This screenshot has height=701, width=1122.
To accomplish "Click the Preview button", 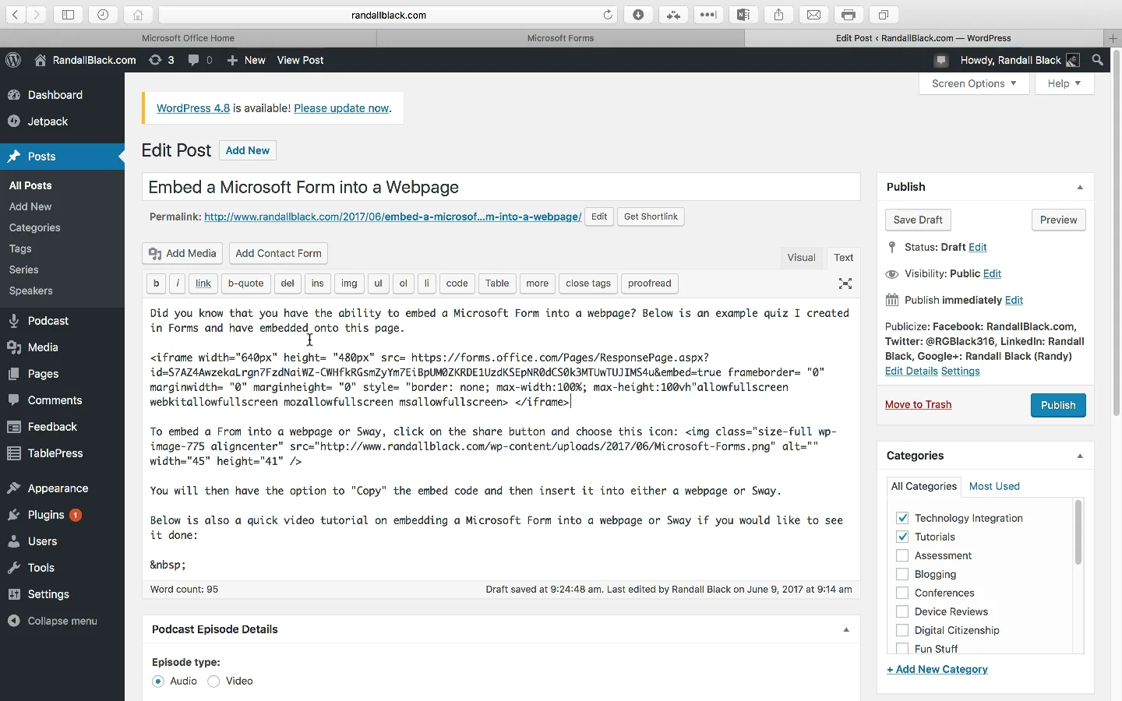I will pos(1058,220).
